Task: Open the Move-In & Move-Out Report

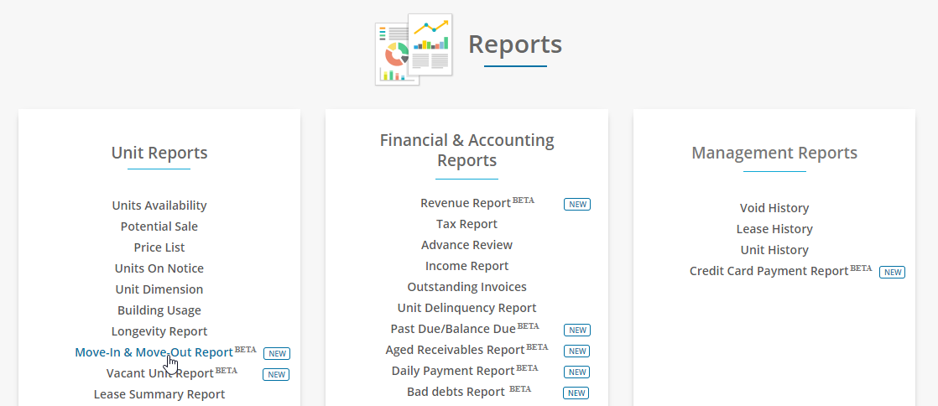Action: click(x=154, y=352)
